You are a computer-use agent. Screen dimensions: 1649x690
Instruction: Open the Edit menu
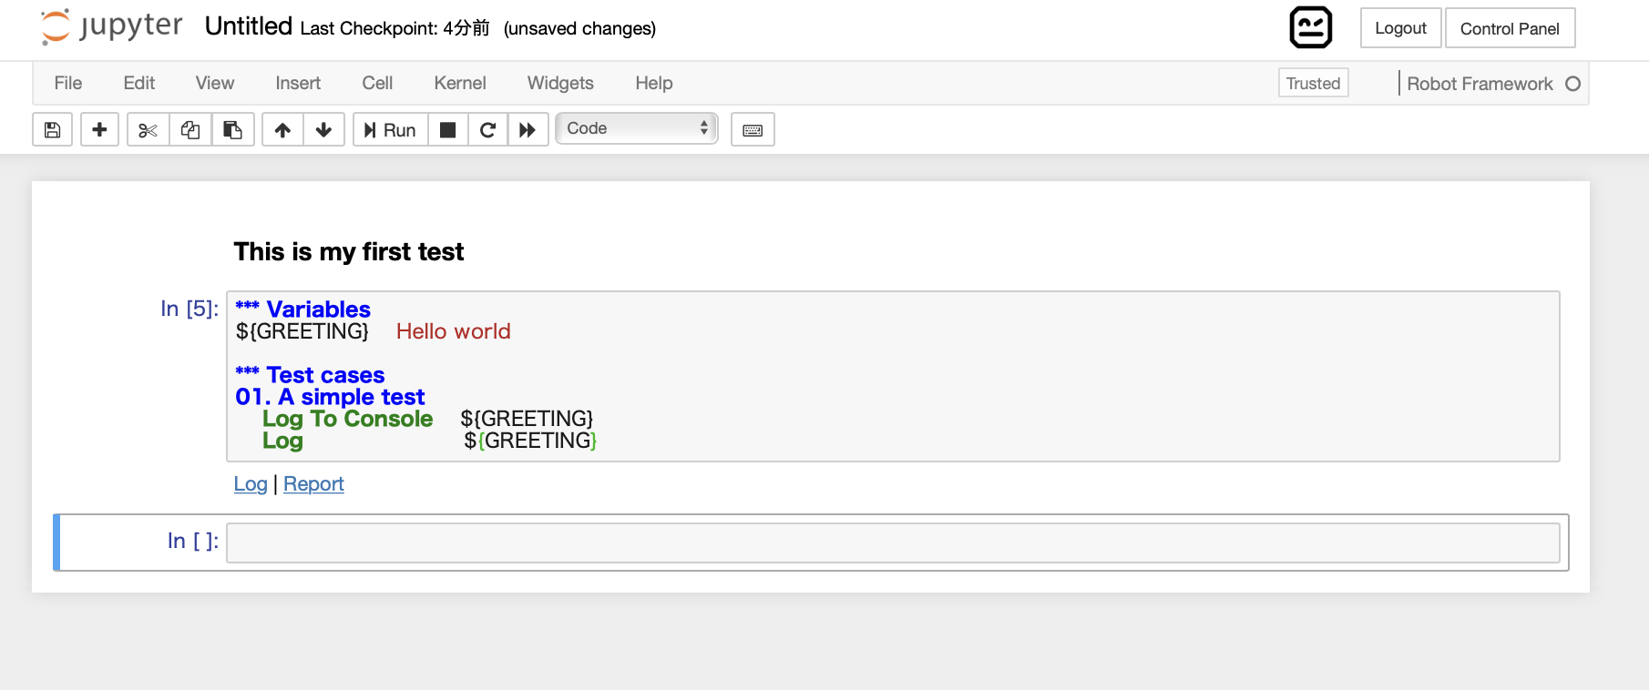click(139, 83)
